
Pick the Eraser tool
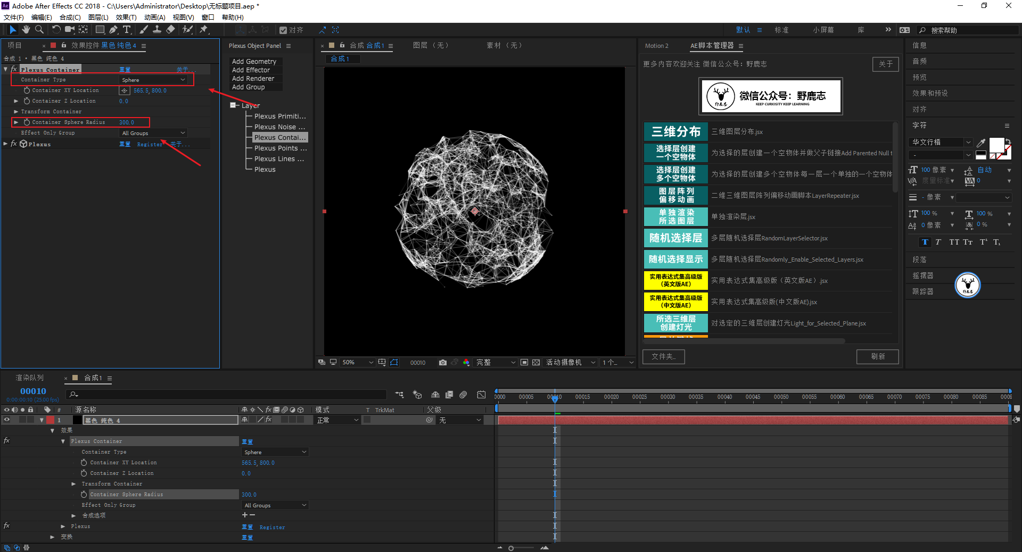click(x=170, y=30)
